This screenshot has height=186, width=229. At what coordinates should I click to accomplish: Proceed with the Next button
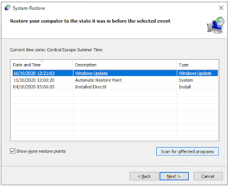coord(174,176)
